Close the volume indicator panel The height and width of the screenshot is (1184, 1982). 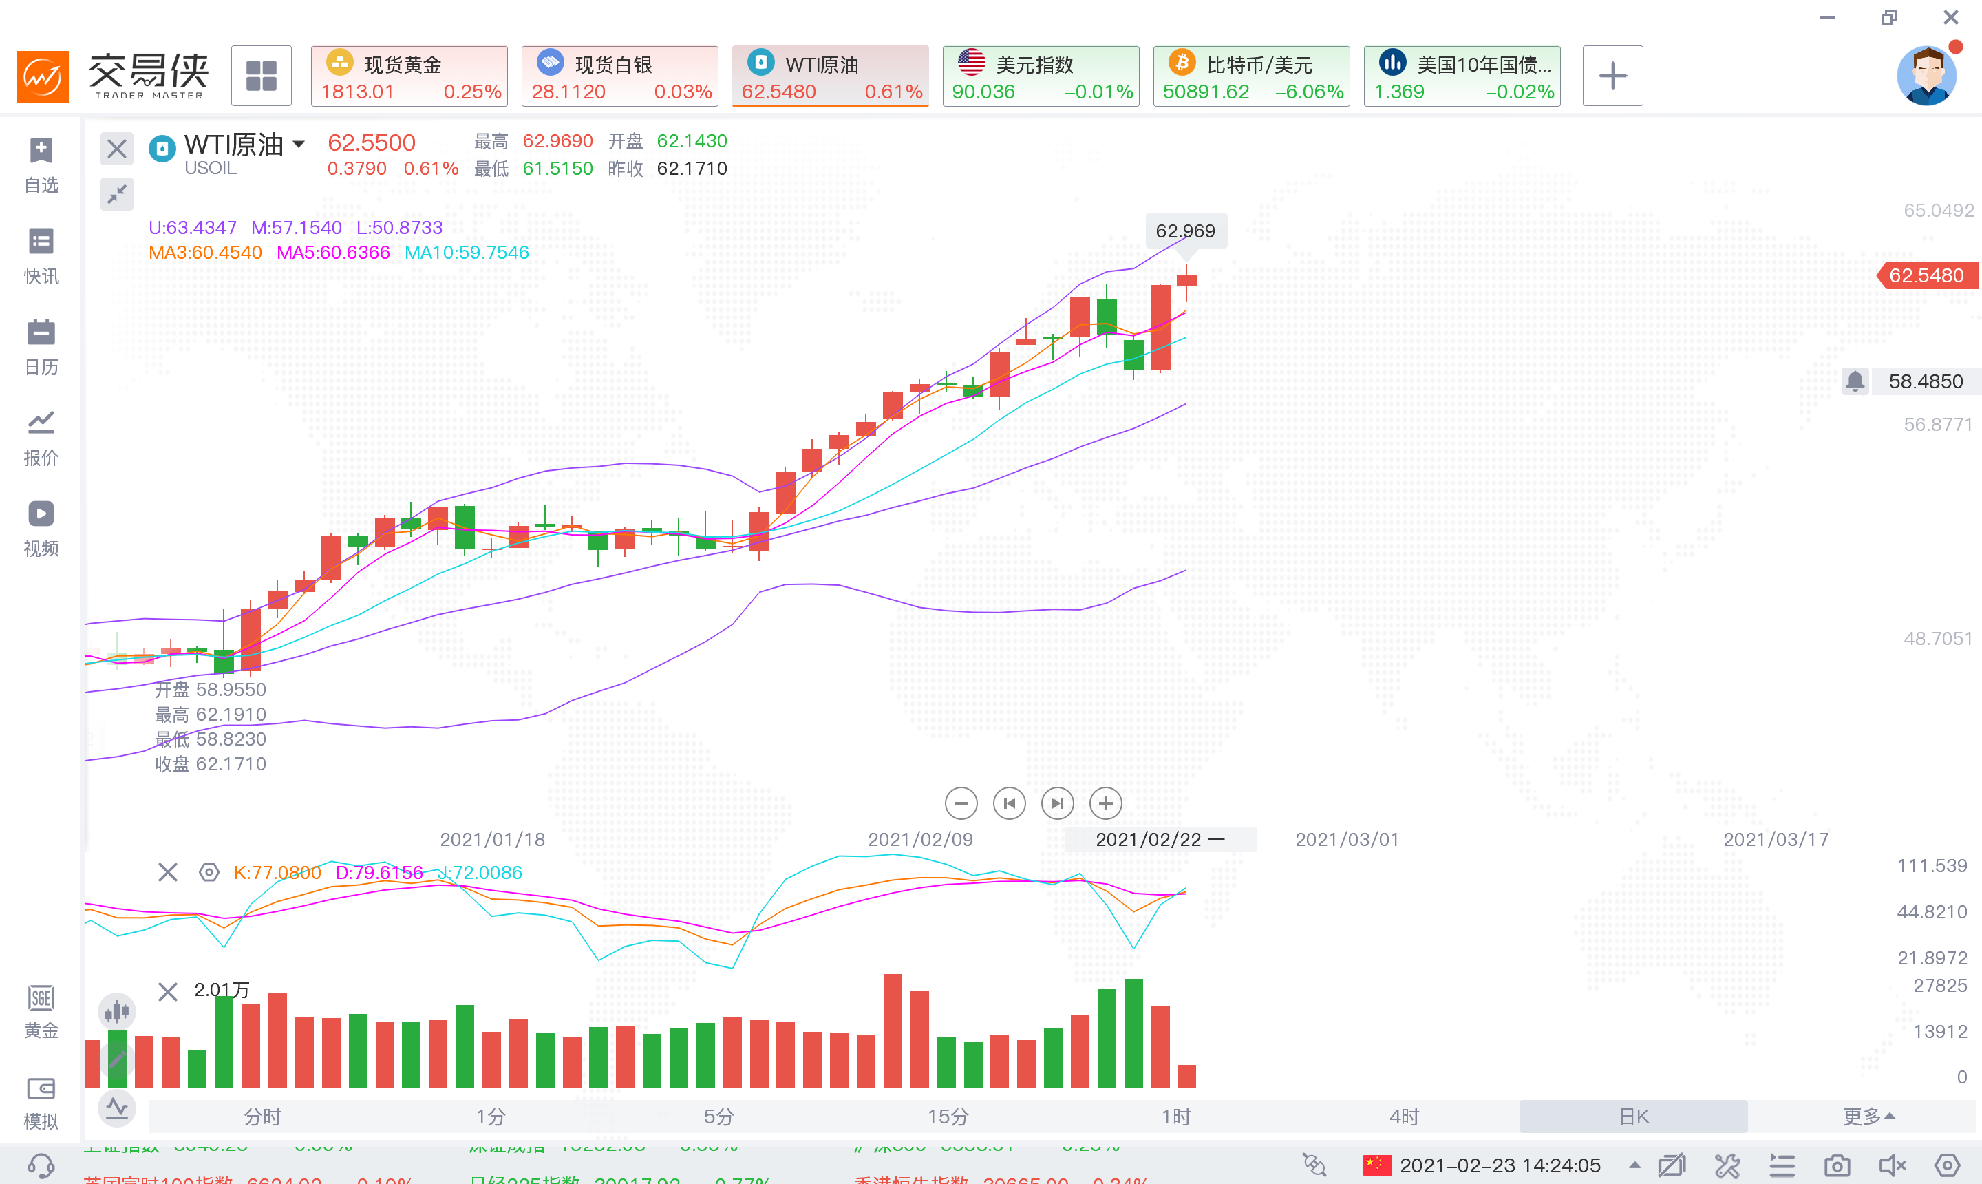tap(167, 992)
